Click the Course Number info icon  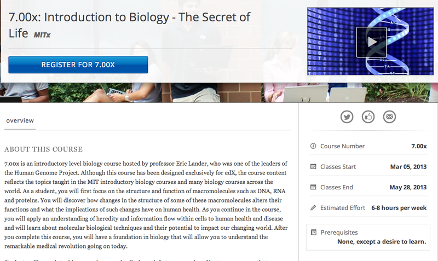[x=313, y=146]
